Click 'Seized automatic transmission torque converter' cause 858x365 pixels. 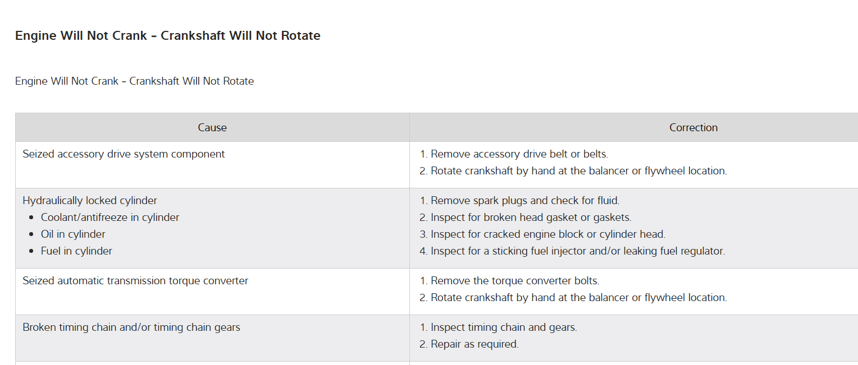[135, 281]
